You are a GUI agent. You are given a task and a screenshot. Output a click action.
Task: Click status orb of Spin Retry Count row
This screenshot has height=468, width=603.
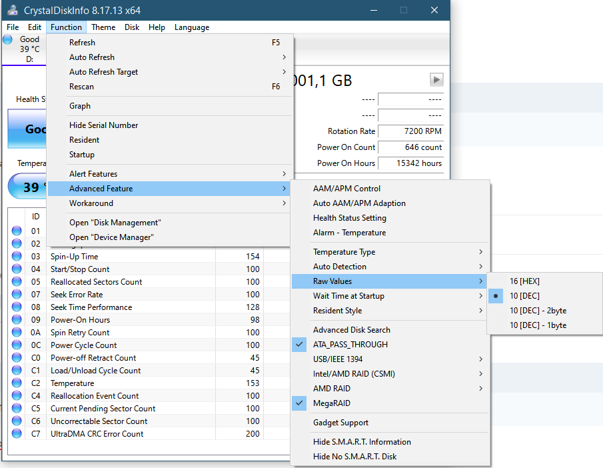coord(17,333)
